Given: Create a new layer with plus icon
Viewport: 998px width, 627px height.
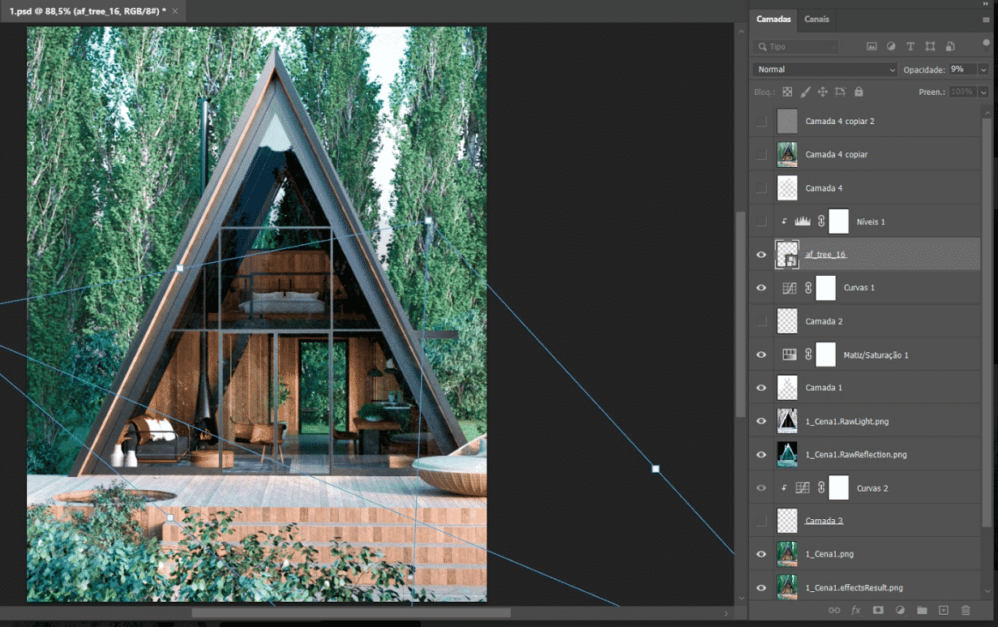Looking at the screenshot, I should pos(944,610).
